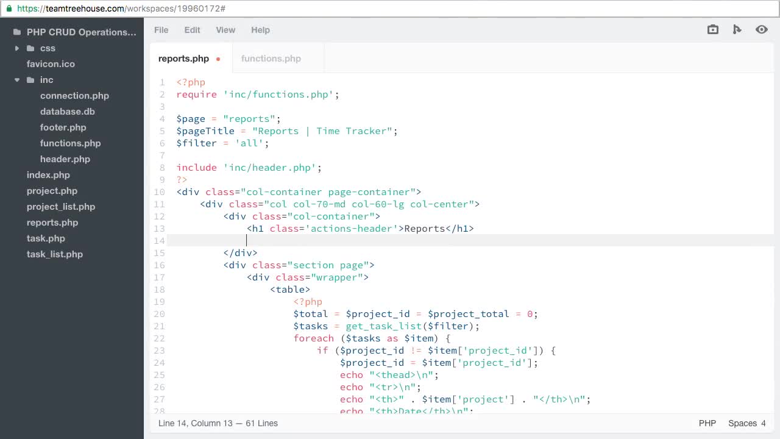Viewport: 780px width, 439px height.
Task: Select database.db in the sidebar
Action: 68,112
